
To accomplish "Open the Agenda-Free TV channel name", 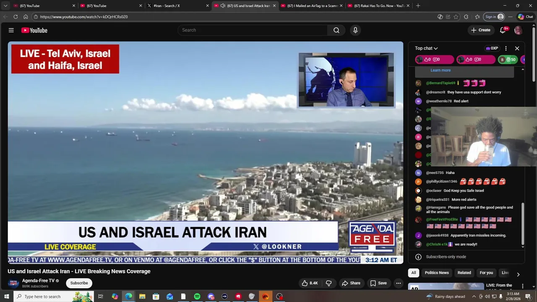I will click(38, 281).
